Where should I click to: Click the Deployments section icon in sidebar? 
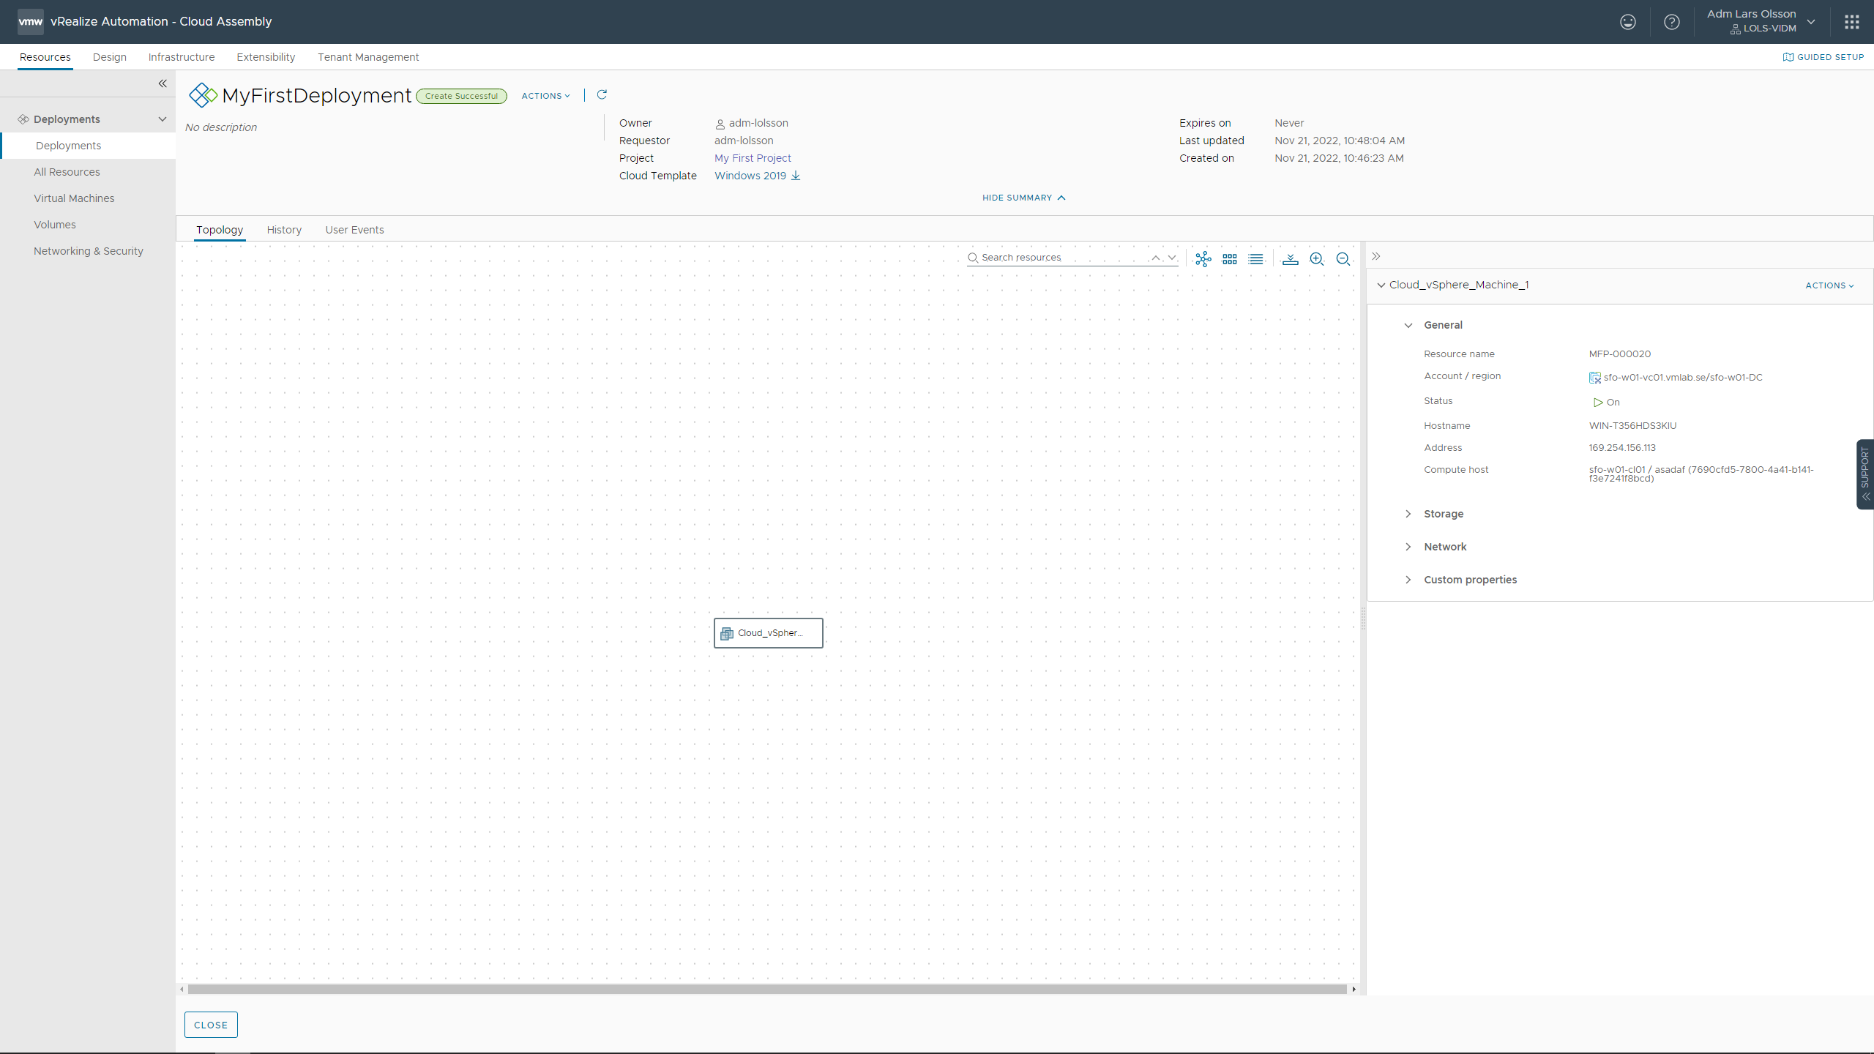[23, 119]
